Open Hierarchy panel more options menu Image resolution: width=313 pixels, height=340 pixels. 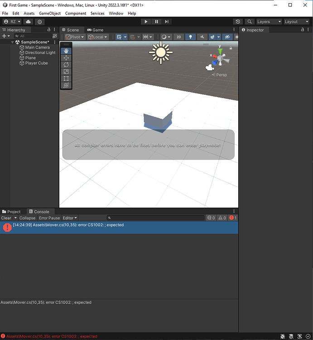coord(55,30)
